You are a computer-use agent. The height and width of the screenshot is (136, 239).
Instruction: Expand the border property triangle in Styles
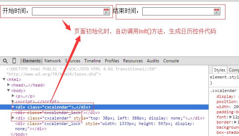coord(235,122)
